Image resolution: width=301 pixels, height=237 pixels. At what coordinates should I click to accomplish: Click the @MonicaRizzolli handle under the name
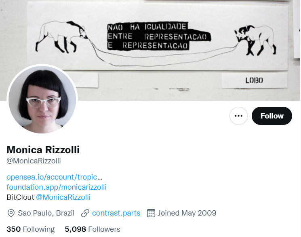(x=34, y=161)
